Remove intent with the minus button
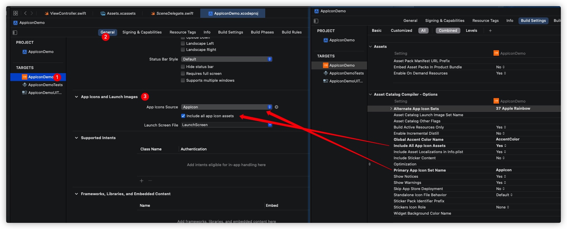This screenshot has height=229, width=567. [150, 181]
